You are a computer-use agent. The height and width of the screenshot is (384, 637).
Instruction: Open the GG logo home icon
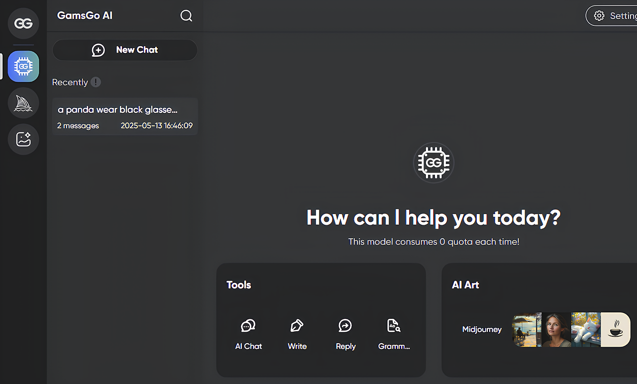point(23,23)
